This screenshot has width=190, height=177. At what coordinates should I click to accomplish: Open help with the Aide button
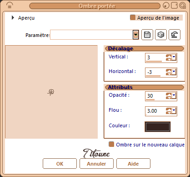pyautogui.click(x=133, y=164)
